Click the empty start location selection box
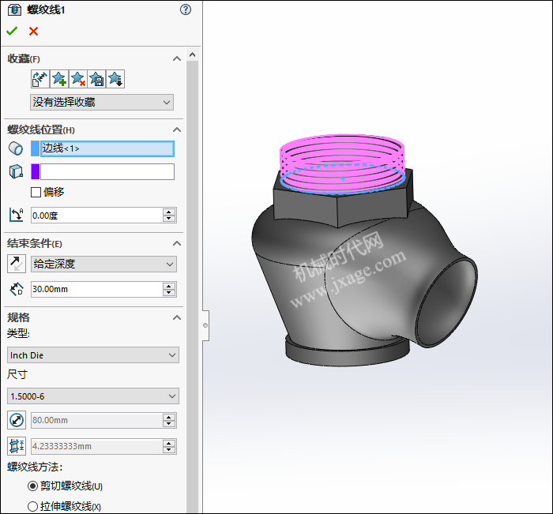The height and width of the screenshot is (514, 553). (107, 171)
